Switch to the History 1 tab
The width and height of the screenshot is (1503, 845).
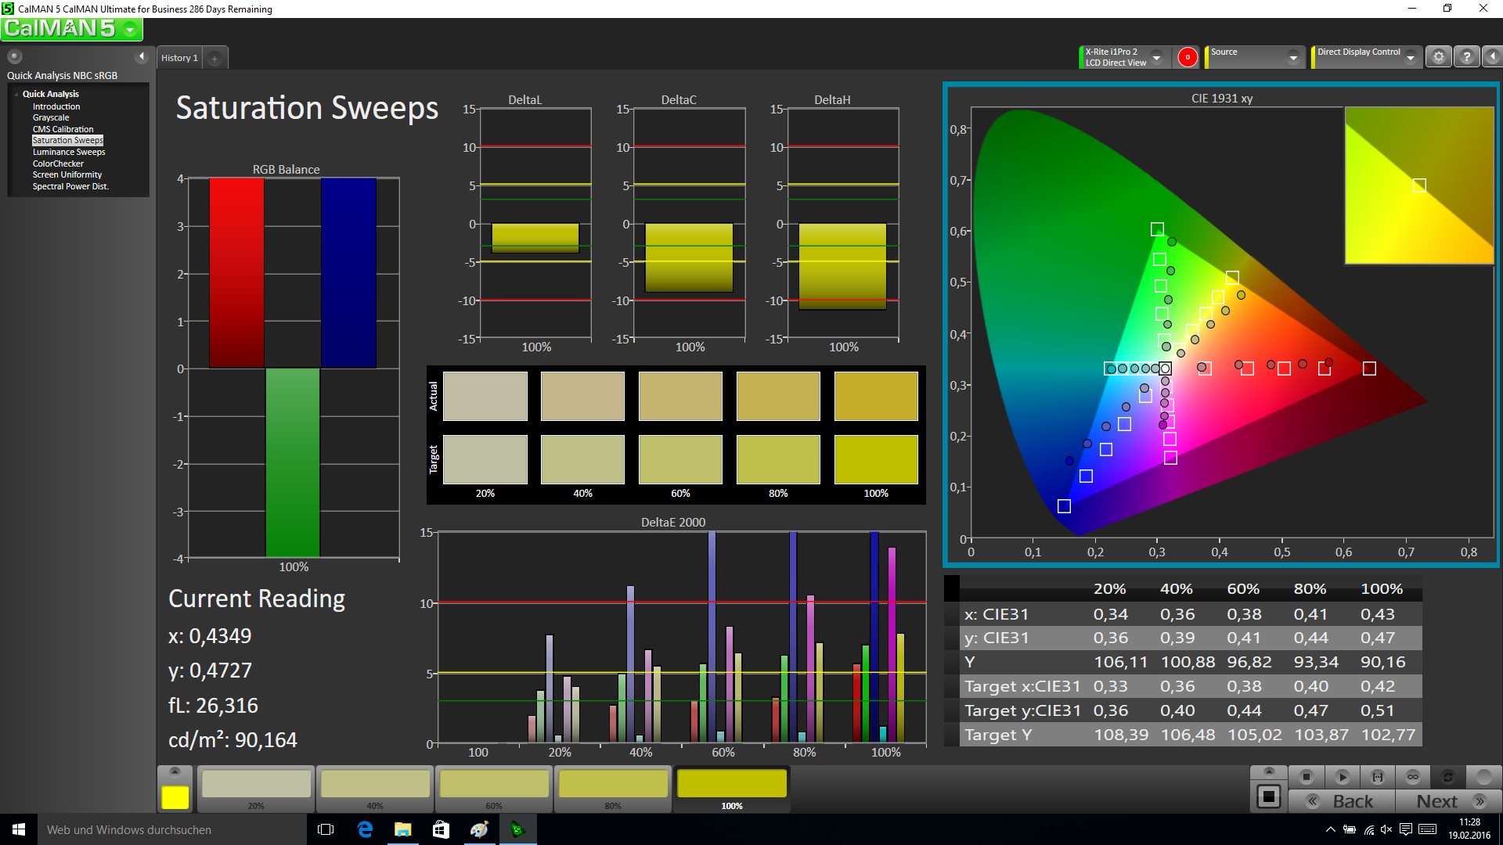(179, 58)
